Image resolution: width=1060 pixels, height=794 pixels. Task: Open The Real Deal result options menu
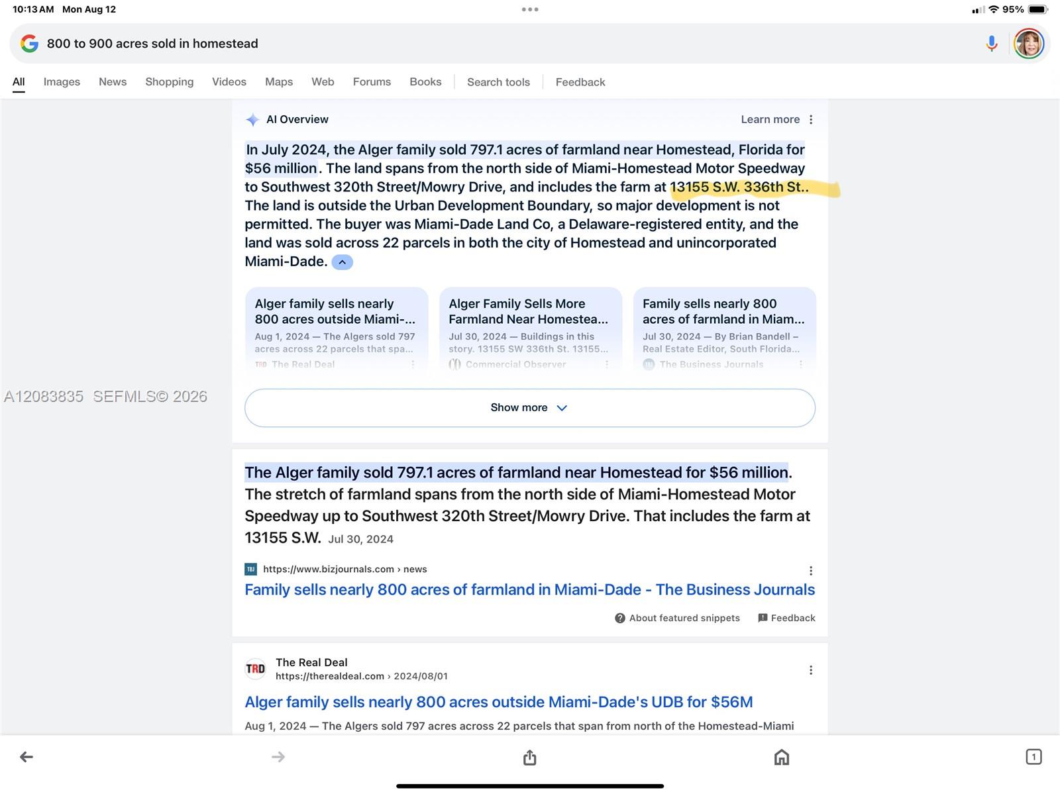(x=811, y=670)
